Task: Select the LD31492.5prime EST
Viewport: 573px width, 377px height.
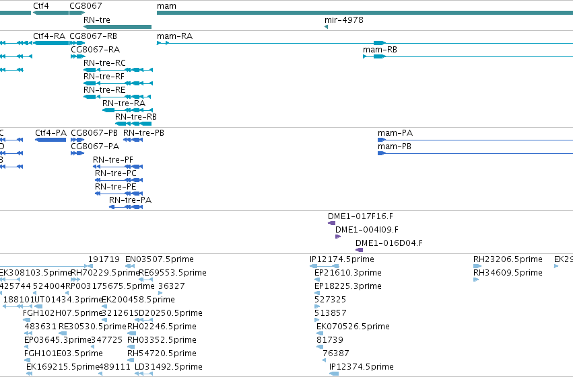Action: coord(143,374)
